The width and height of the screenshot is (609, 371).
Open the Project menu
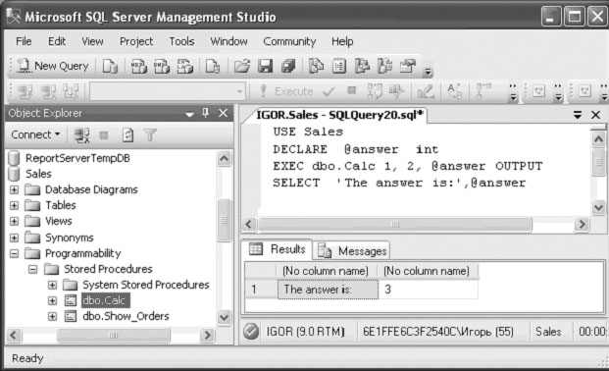click(x=136, y=41)
